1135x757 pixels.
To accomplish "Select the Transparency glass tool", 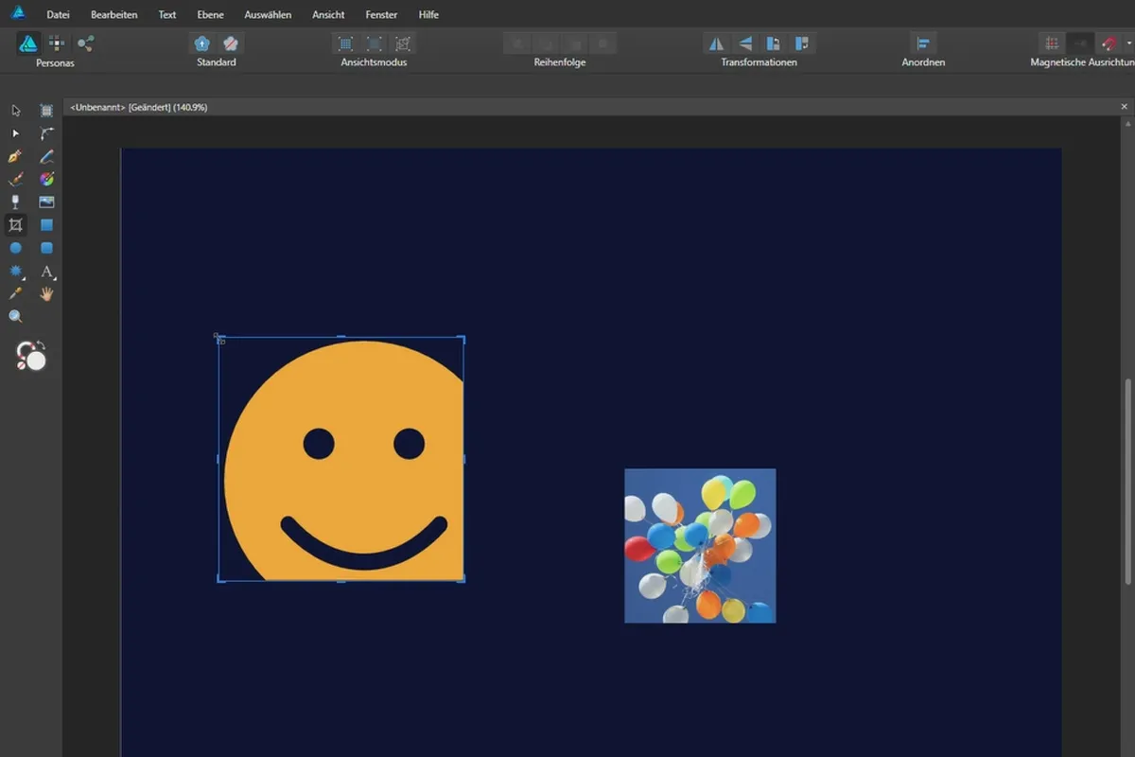I will click(x=15, y=202).
